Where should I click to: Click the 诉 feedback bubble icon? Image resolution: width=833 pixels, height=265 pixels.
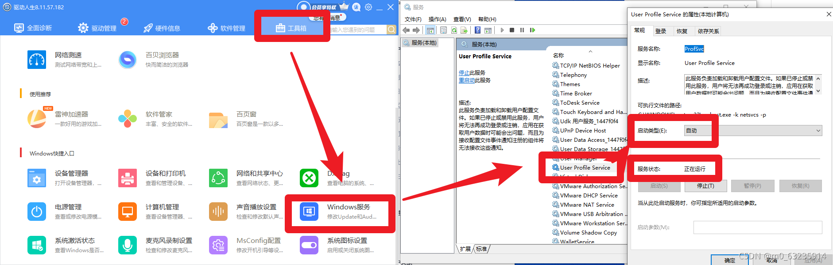[356, 7]
